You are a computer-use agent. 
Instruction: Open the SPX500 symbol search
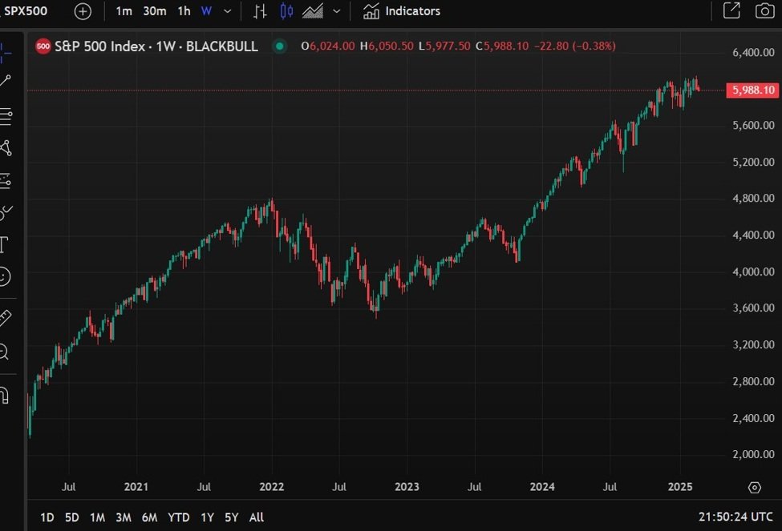point(26,11)
